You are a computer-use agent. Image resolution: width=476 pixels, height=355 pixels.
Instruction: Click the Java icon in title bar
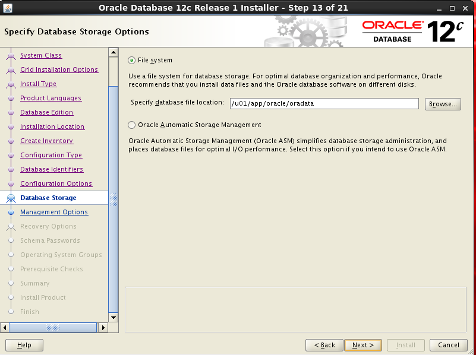pos(8,8)
